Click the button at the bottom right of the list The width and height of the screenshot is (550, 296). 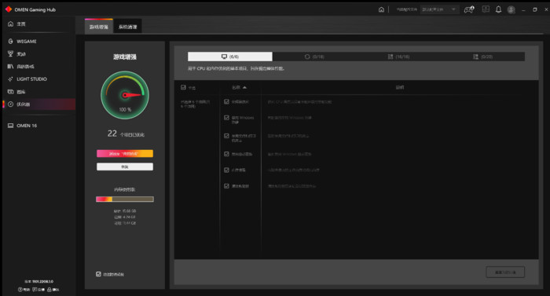click(x=505, y=272)
